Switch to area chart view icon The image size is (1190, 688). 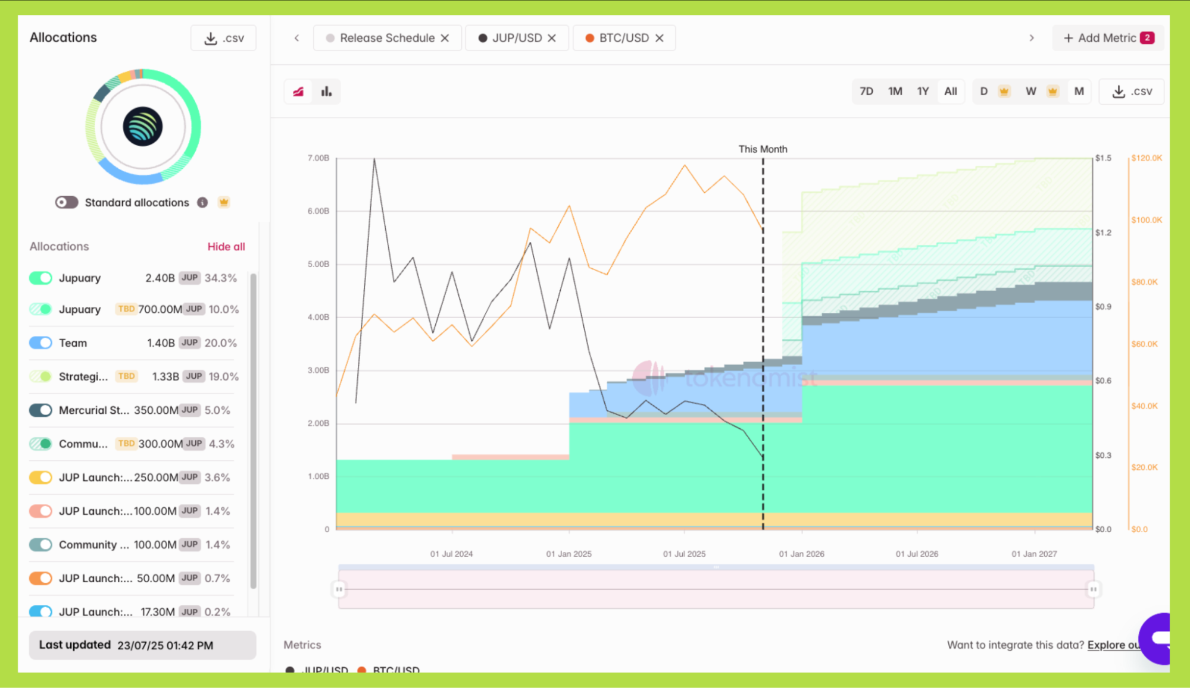pos(298,92)
